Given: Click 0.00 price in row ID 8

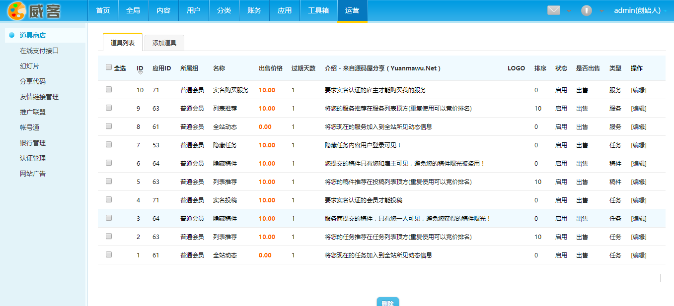Looking at the screenshot, I should click(265, 127).
